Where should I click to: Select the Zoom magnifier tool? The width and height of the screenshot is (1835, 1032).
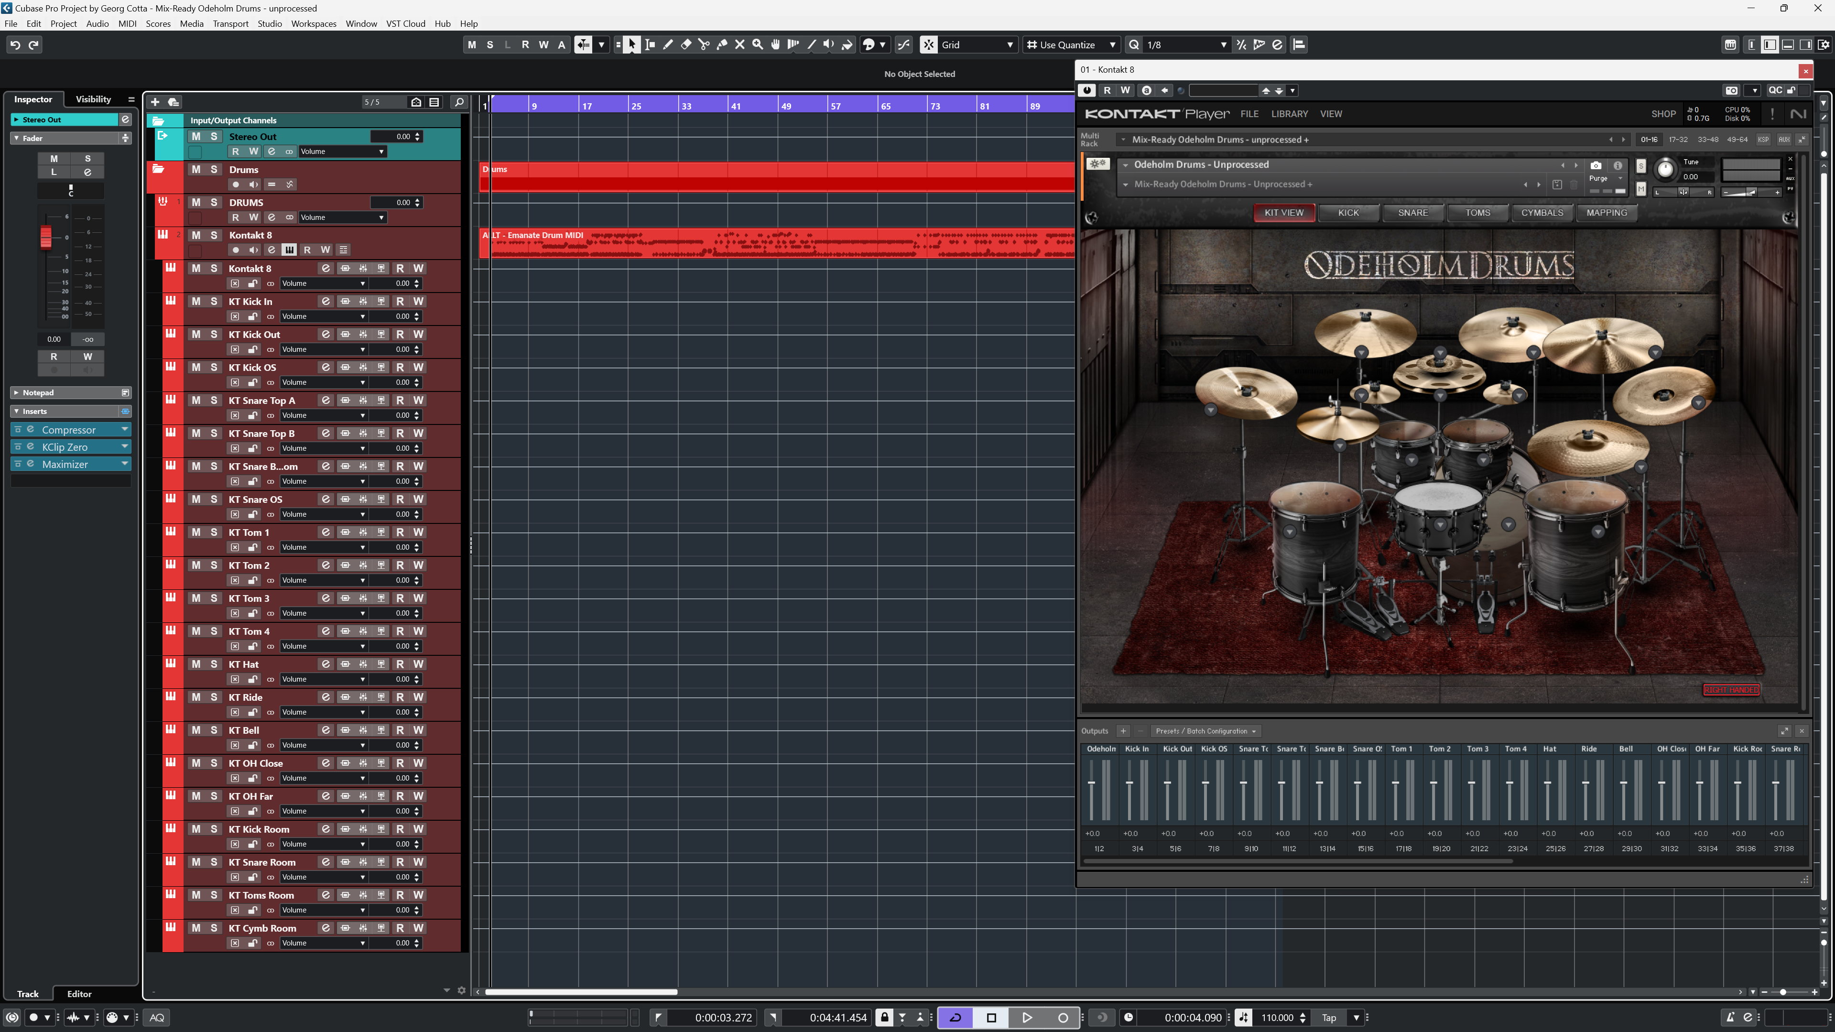tap(758, 44)
